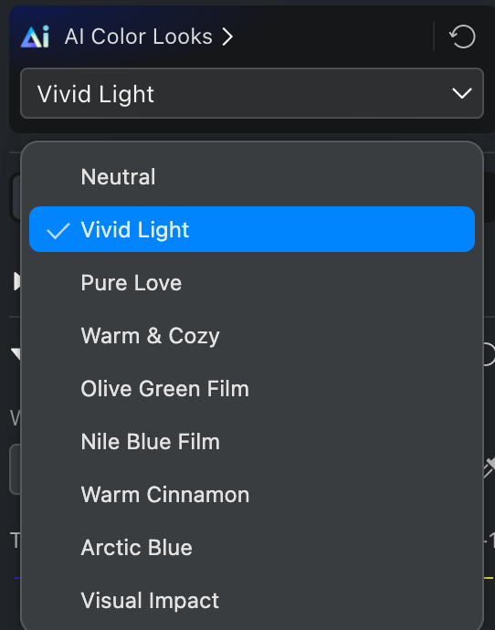Image resolution: width=495 pixels, height=630 pixels.
Task: Toggle the circular switch at the right edge
Action: pos(489,354)
